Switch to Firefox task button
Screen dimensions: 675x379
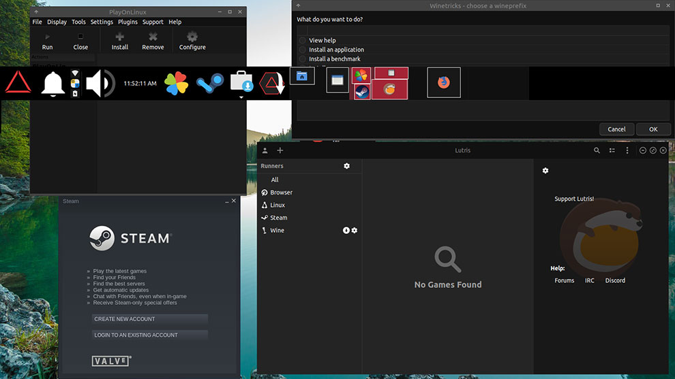coord(444,82)
